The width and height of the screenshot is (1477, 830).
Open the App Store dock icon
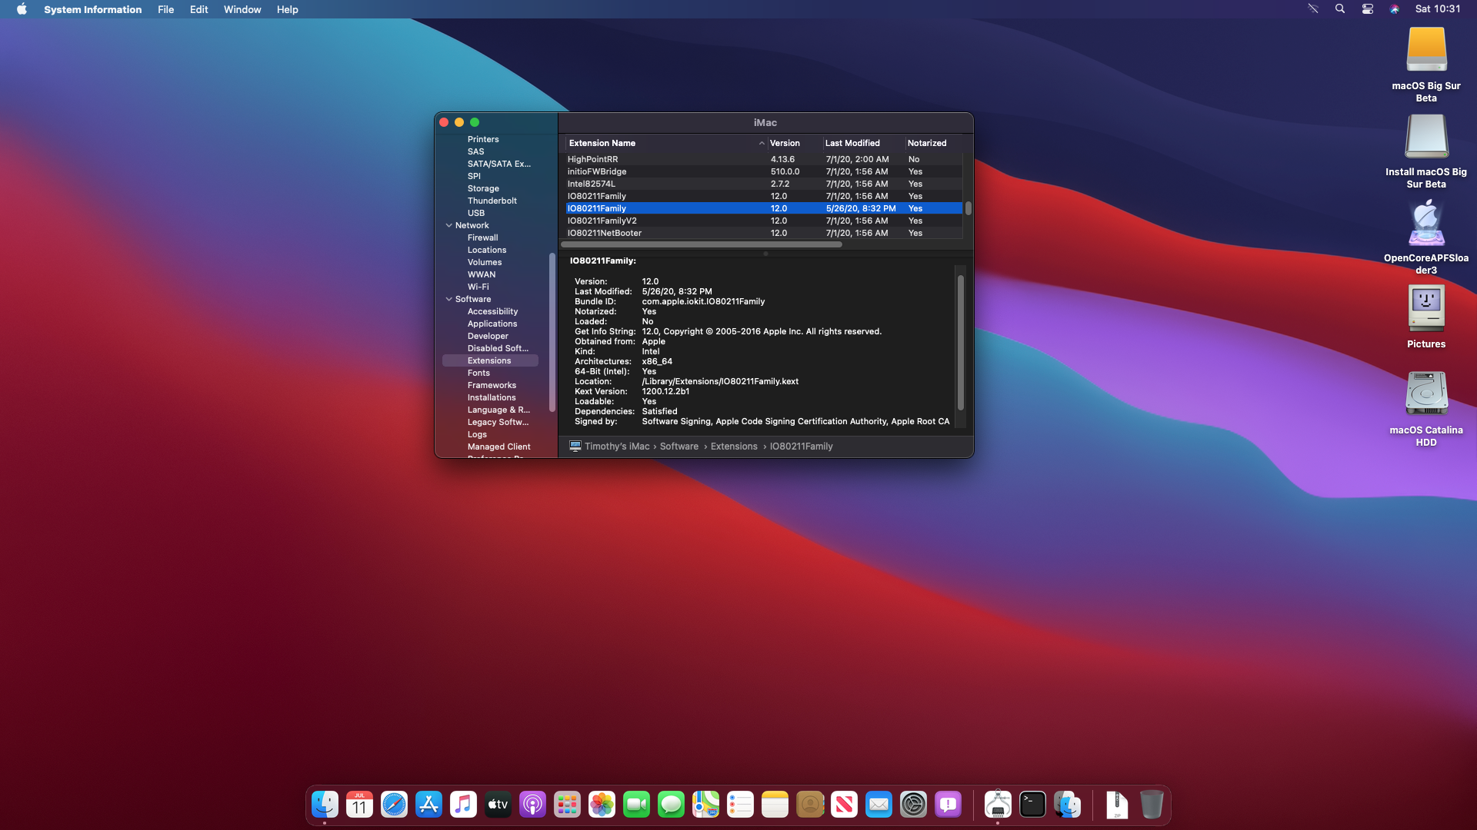click(x=428, y=805)
